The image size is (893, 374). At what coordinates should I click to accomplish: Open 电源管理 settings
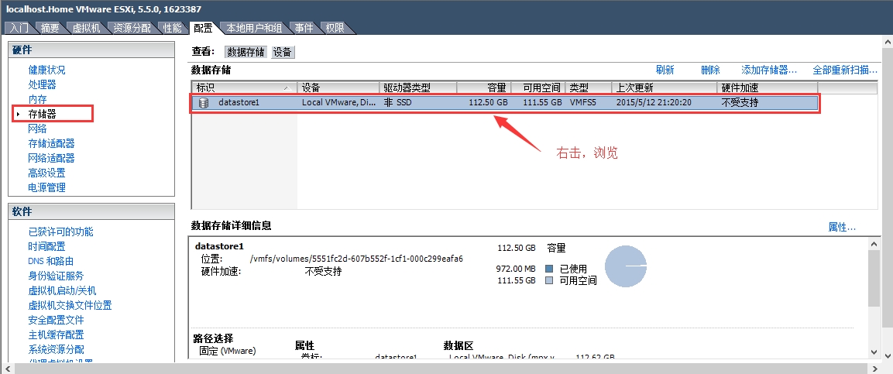click(46, 187)
